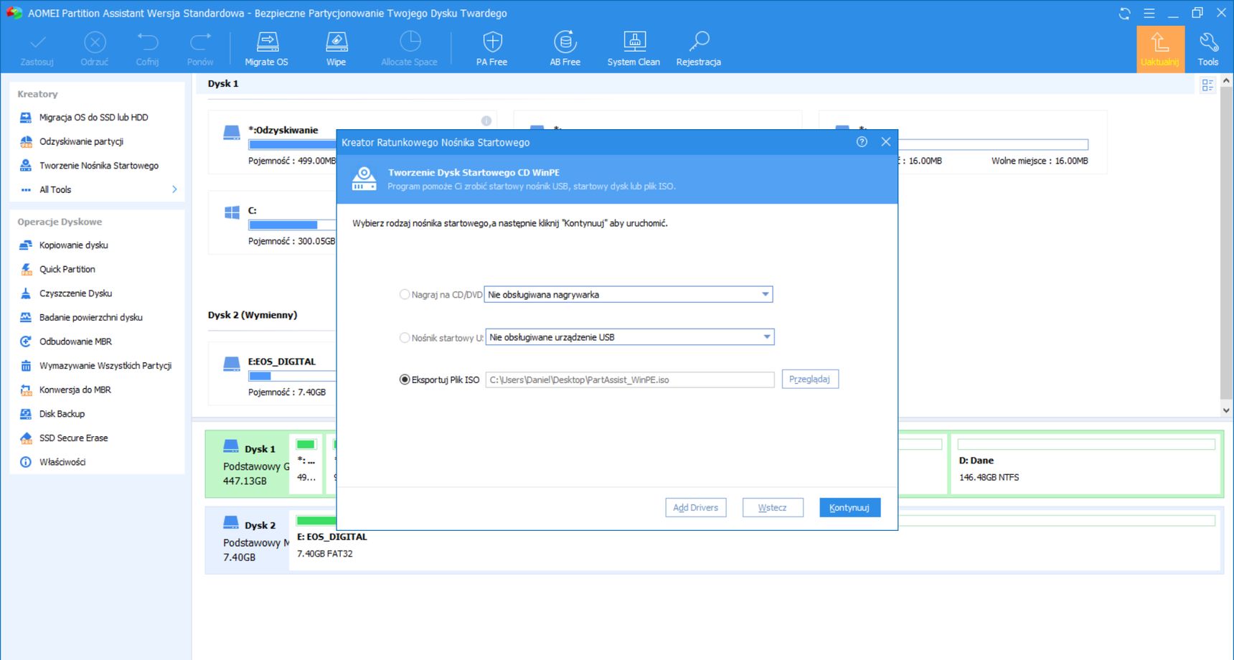The width and height of the screenshot is (1234, 660).
Task: Select Dysk 2 in disk map
Action: [x=248, y=540]
